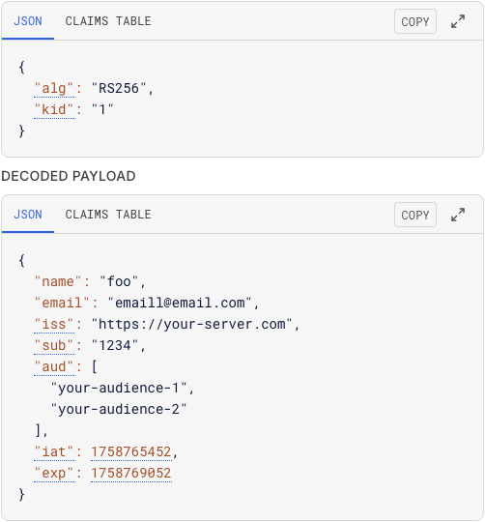The height and width of the screenshot is (522, 485).
Task: Click the exp timestamp value 1758769052
Action: (131, 474)
